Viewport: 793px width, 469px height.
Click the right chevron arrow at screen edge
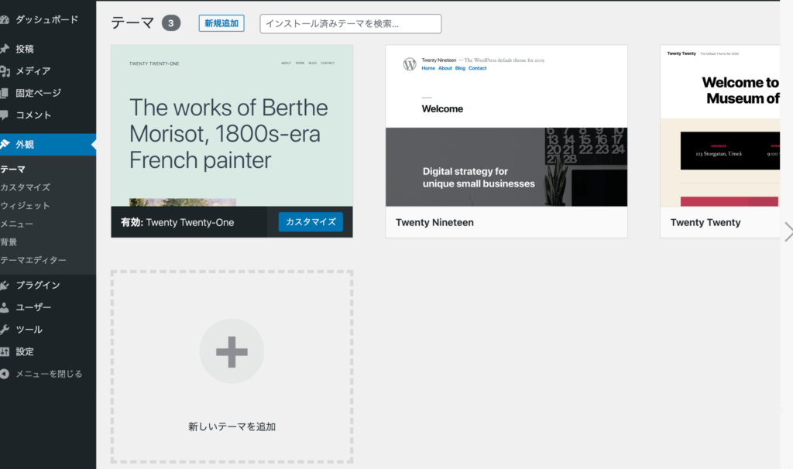(x=788, y=231)
